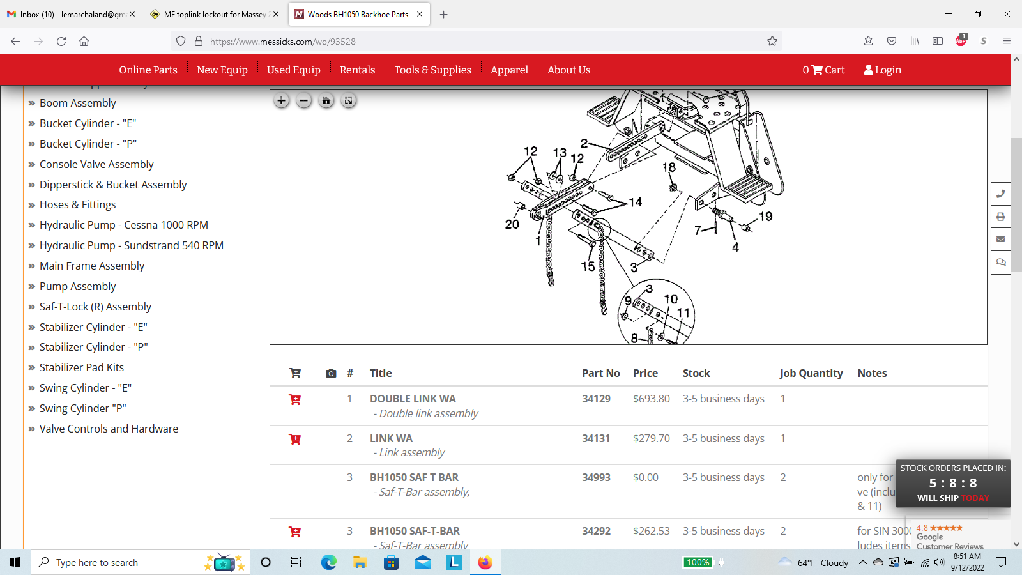
Task: Click the phone contact side icon
Action: pos(1001,194)
